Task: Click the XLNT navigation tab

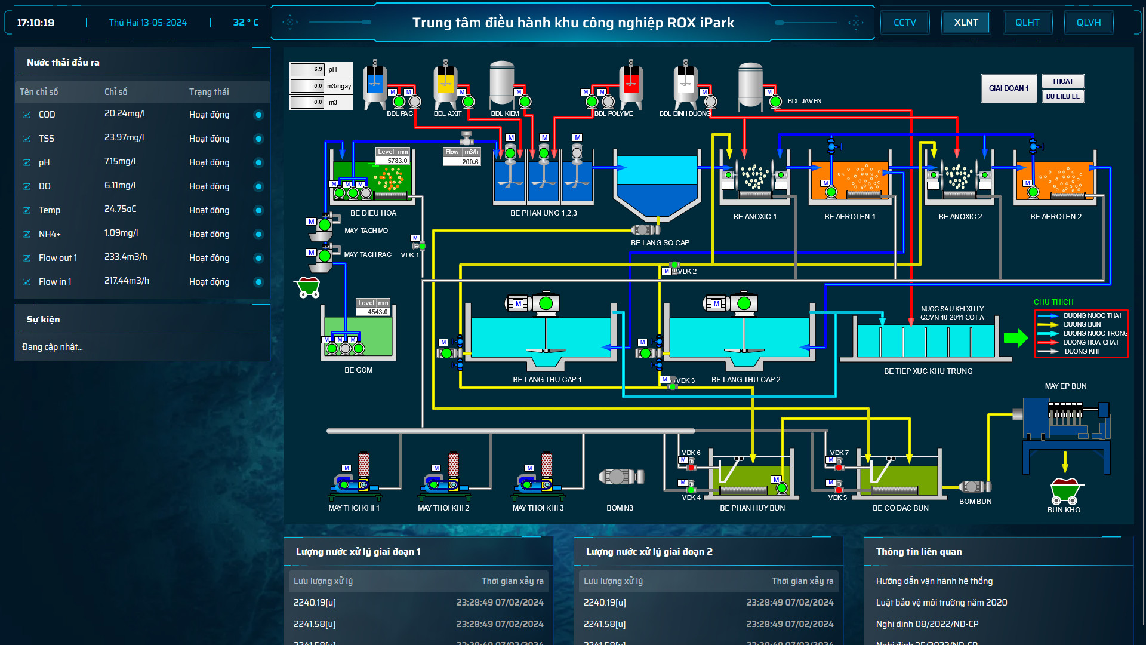Action: point(964,22)
